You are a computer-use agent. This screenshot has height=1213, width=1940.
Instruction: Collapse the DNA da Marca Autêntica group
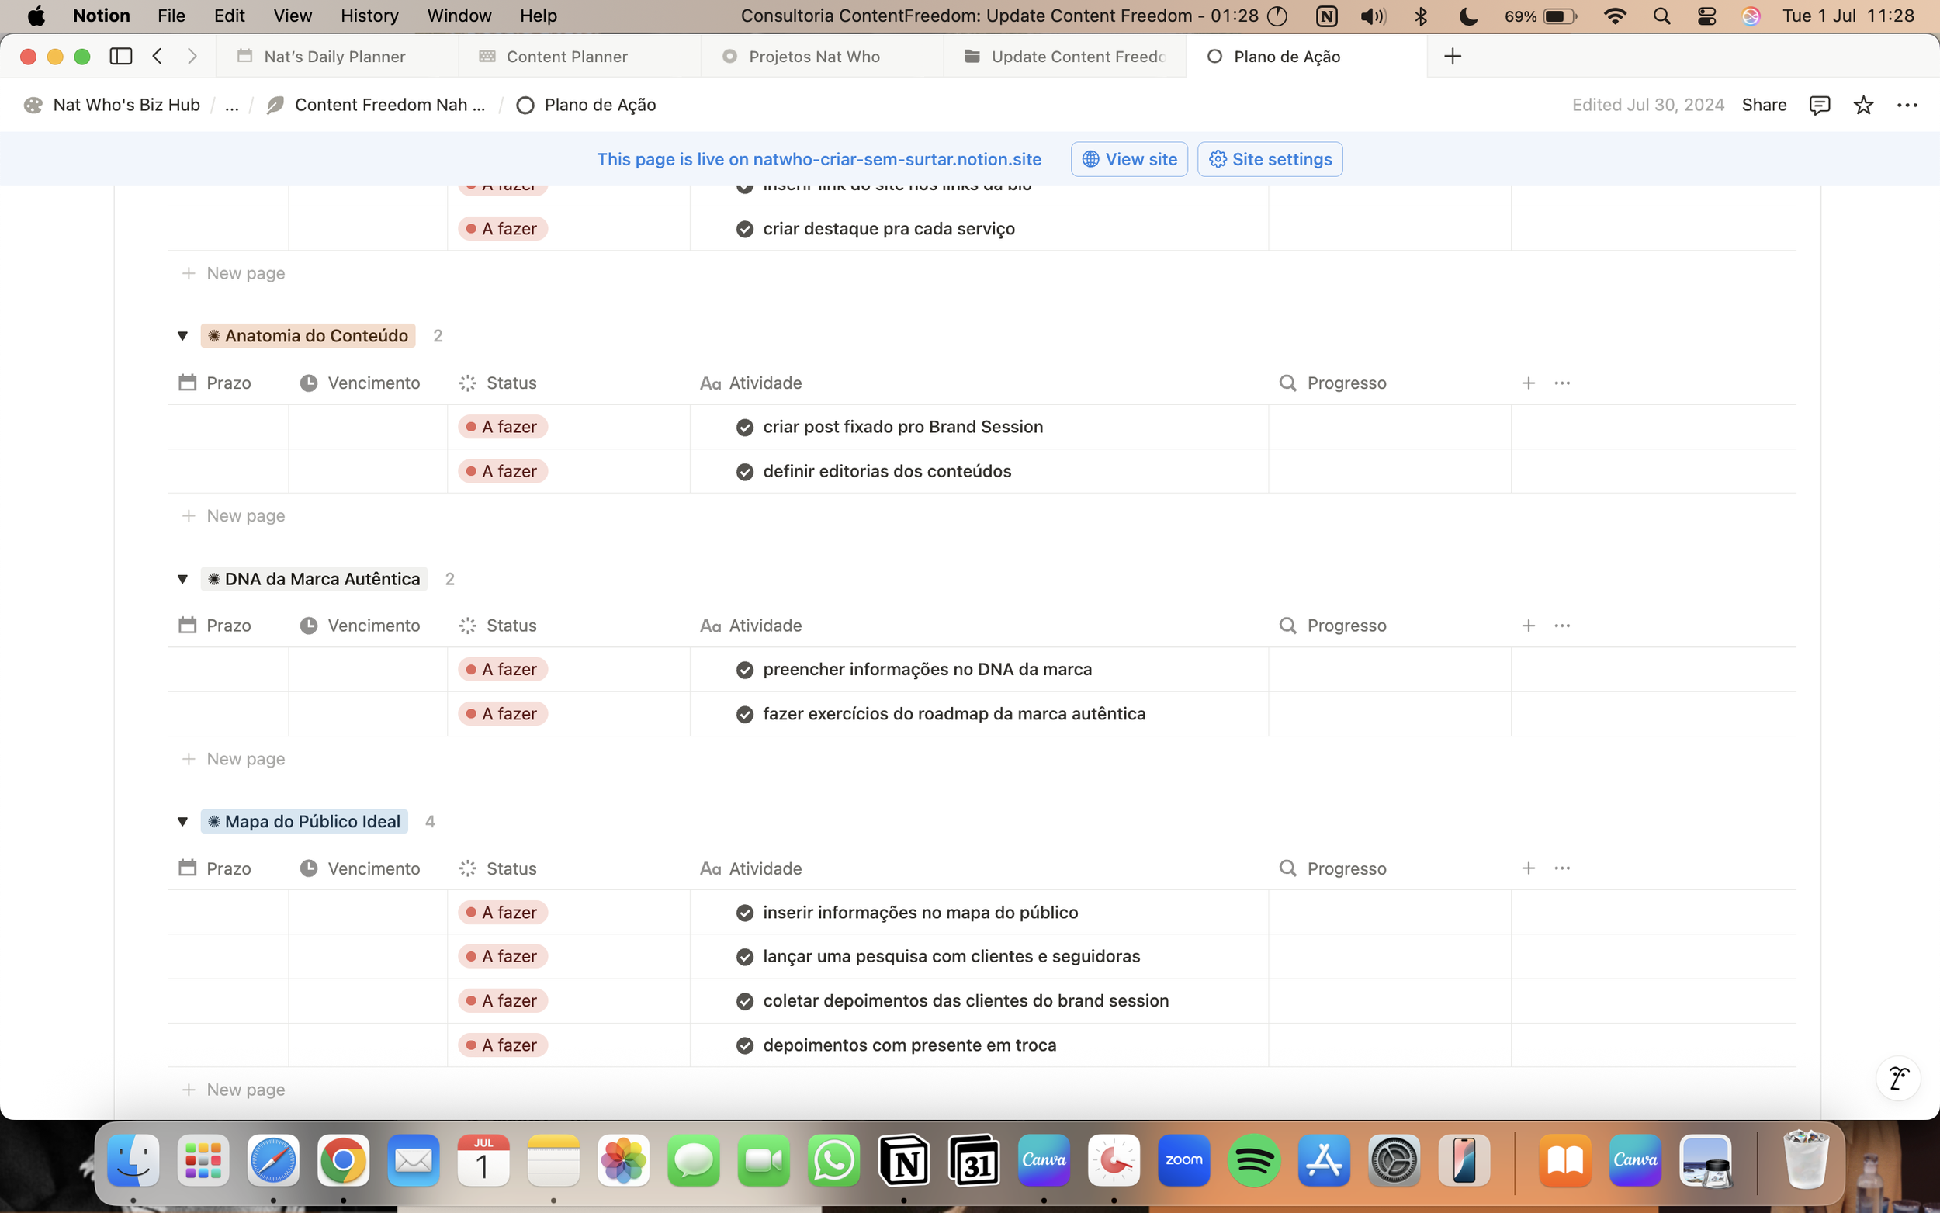(183, 579)
